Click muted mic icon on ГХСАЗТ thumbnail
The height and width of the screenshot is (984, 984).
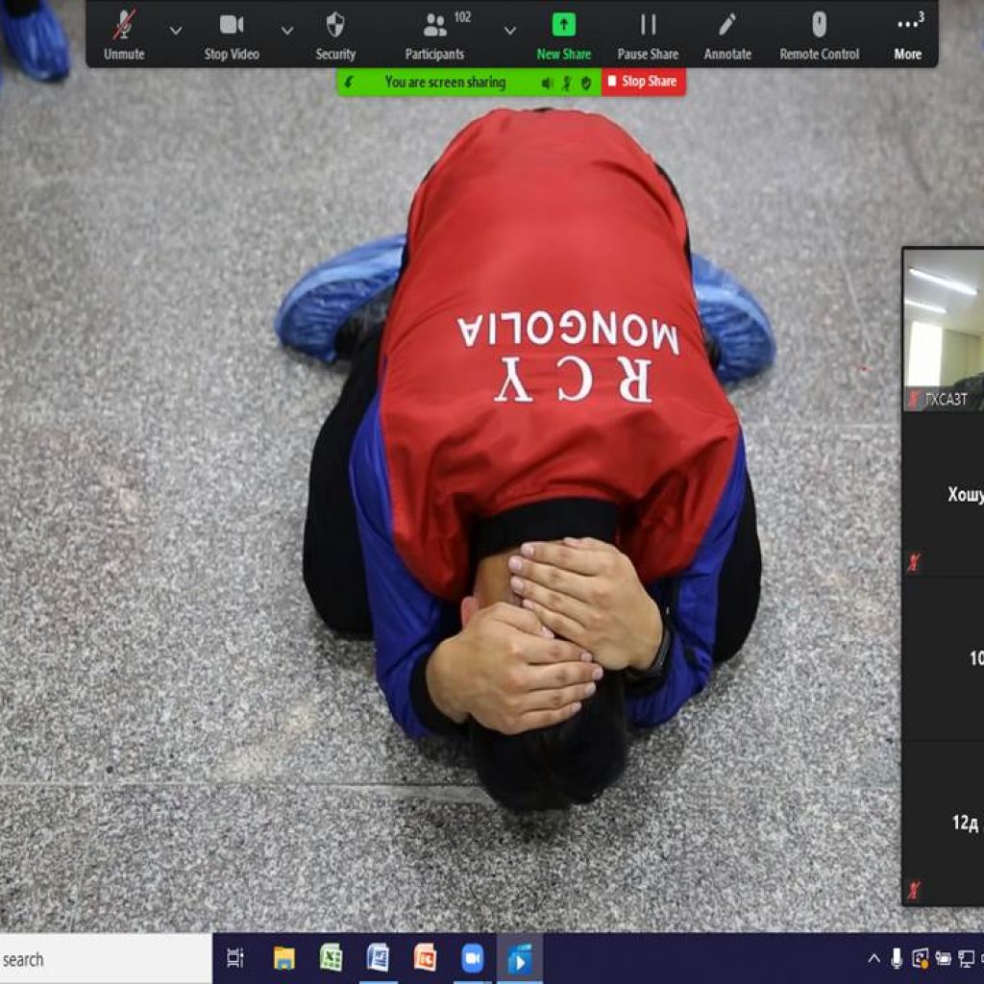coord(915,399)
